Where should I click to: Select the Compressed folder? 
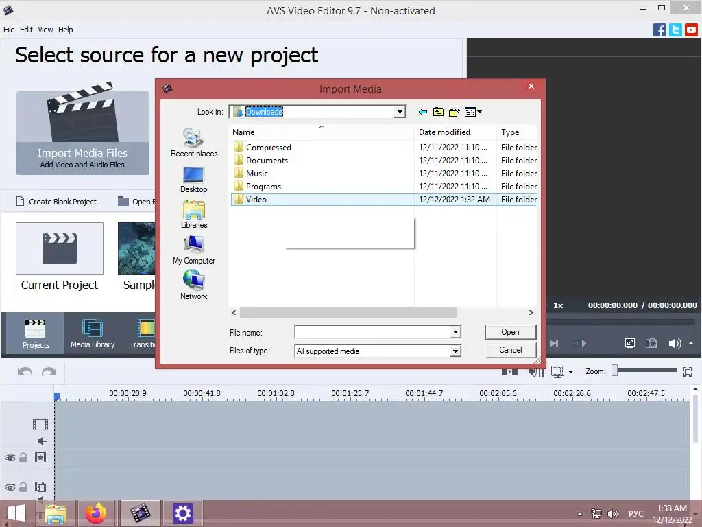click(x=263, y=148)
